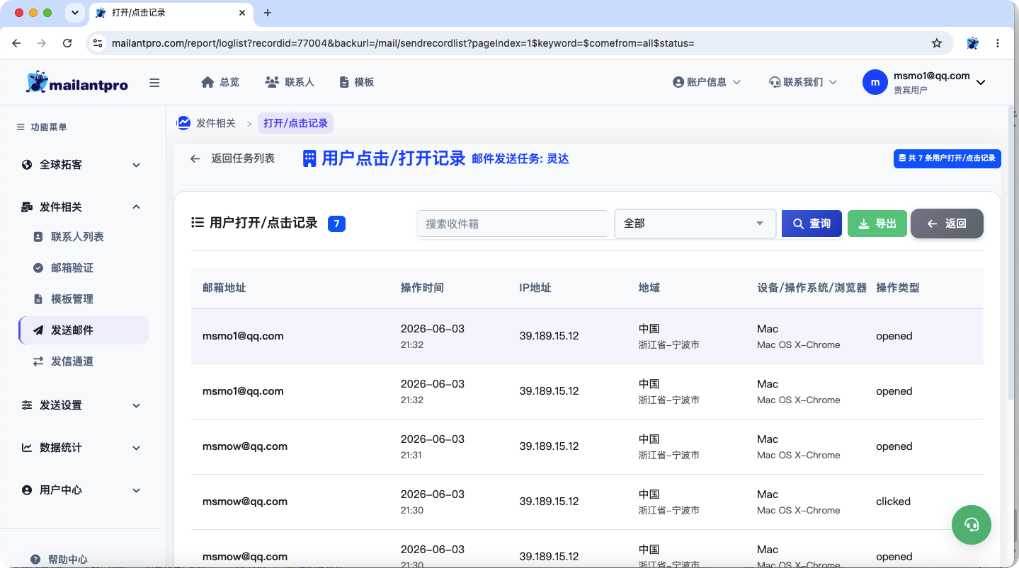Expand the 用户中心 sidebar section
Image resolution: width=1019 pixels, height=568 pixels.
[x=81, y=490]
